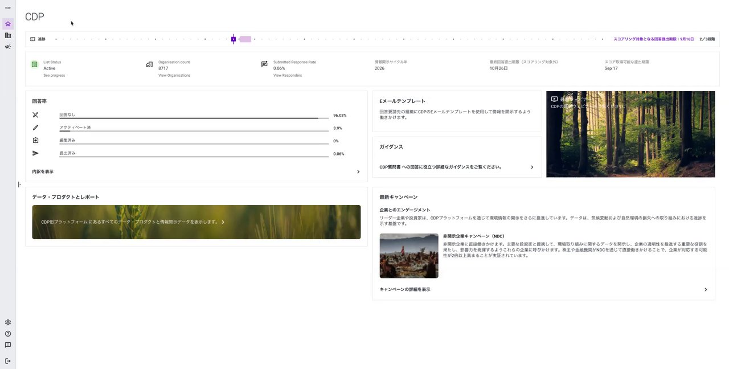Screen dimensions: 729x369
Task: Click the 最新キャンペーン section heading
Action: pyautogui.click(x=399, y=197)
